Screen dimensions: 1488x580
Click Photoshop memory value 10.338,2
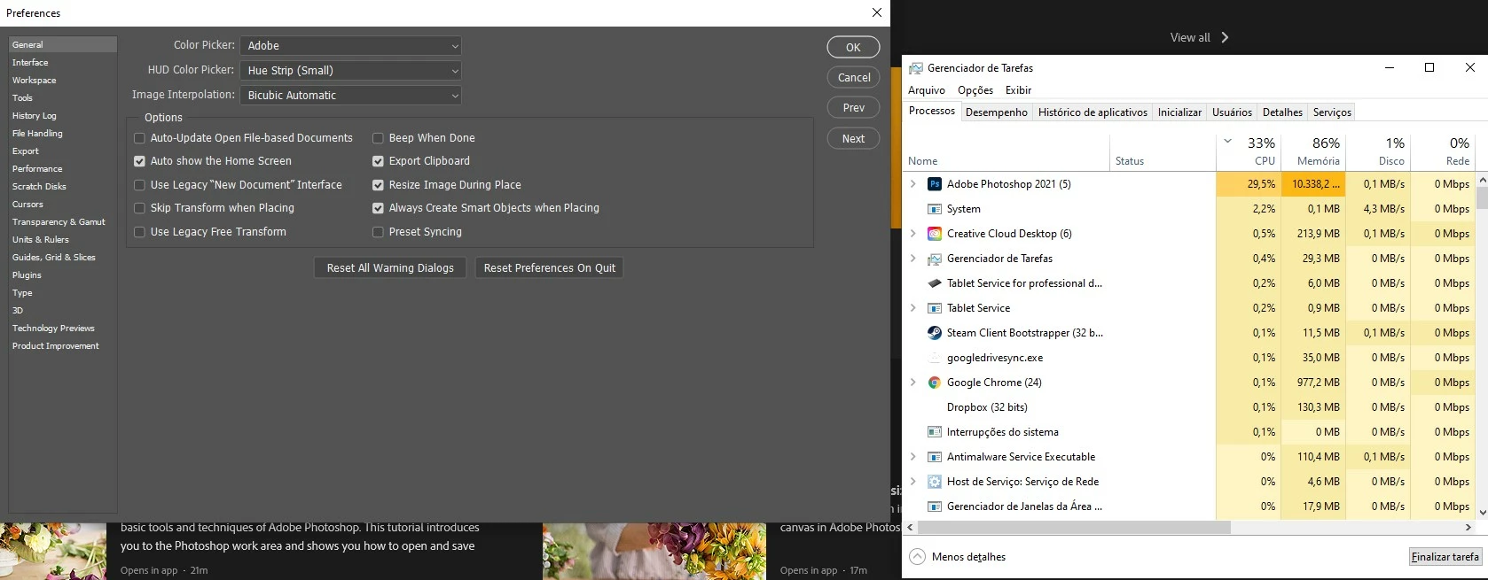click(x=1313, y=184)
